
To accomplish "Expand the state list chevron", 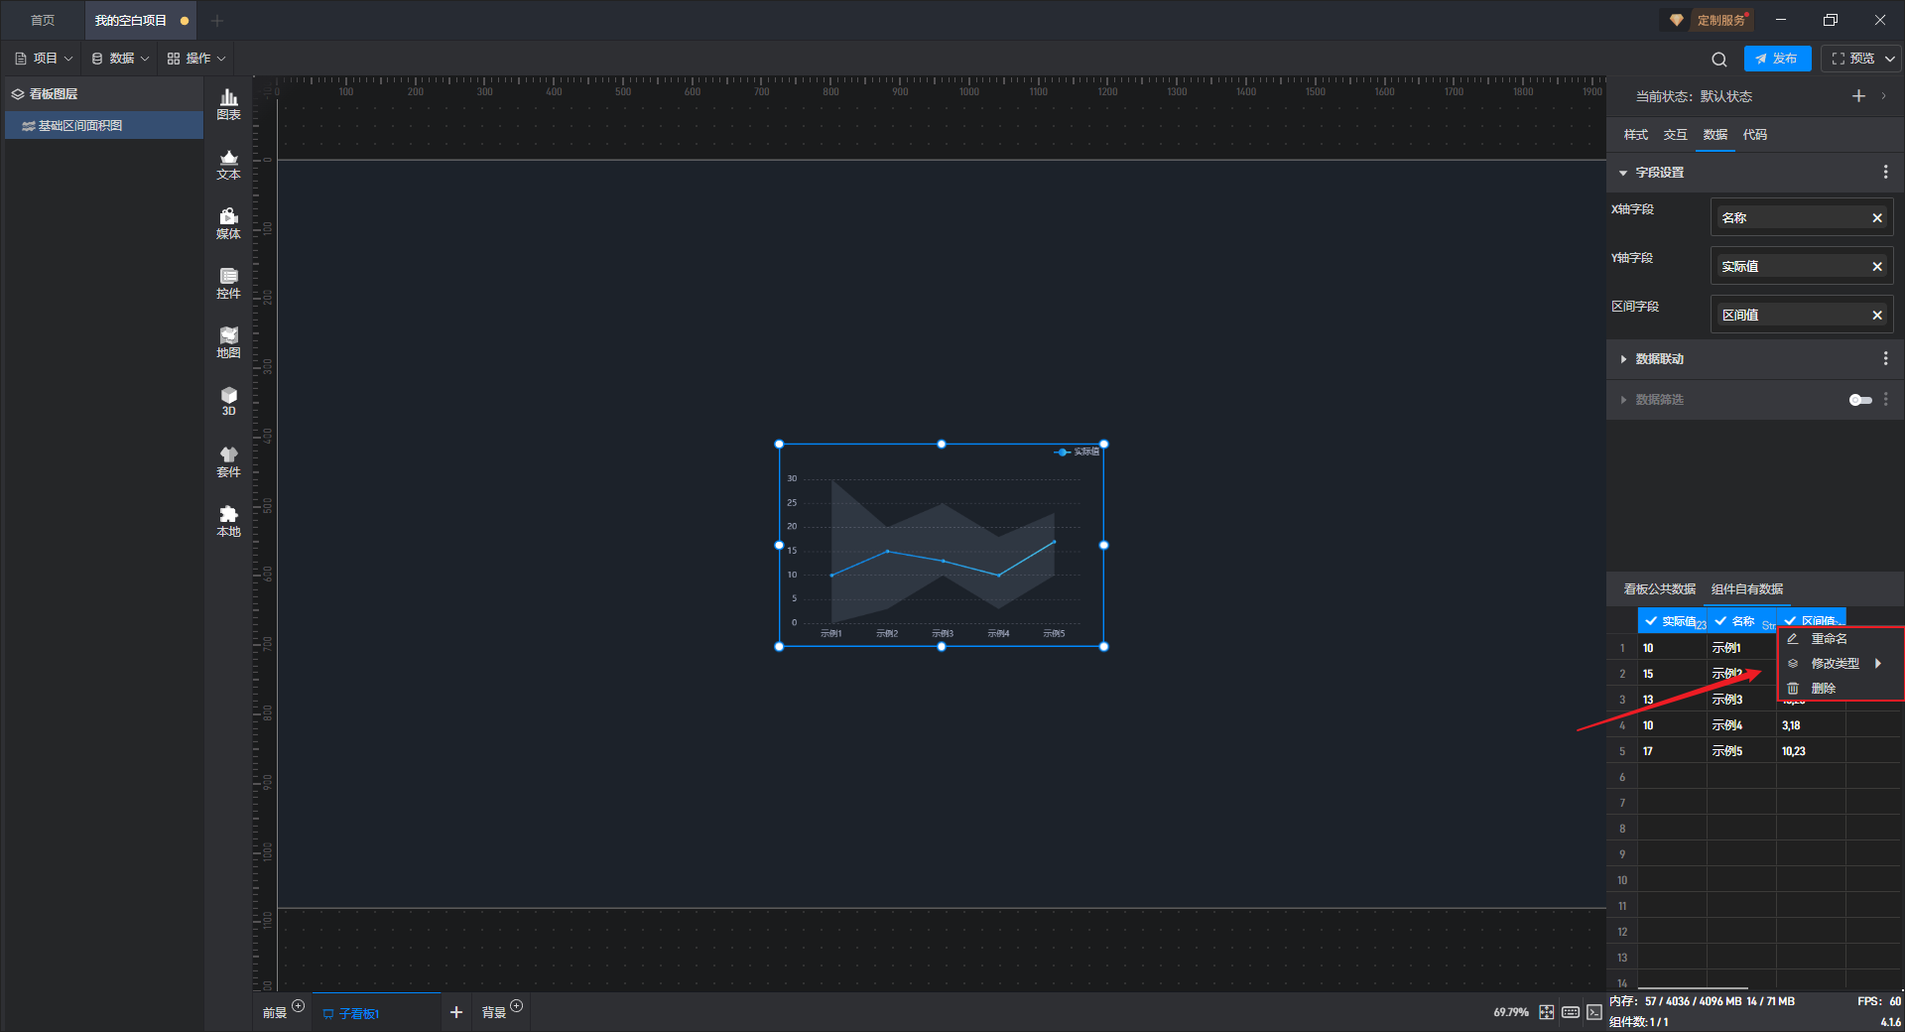I will click(1883, 96).
